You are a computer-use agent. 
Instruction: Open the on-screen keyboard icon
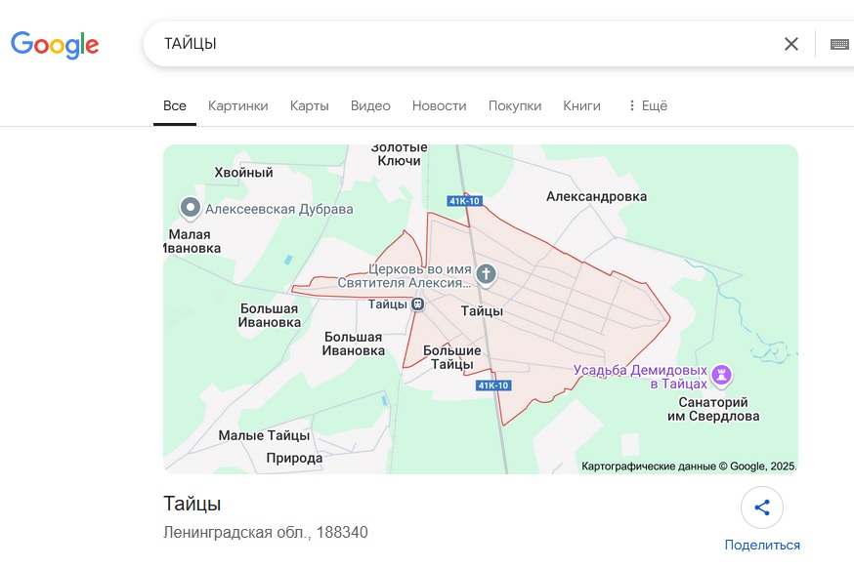tap(839, 44)
